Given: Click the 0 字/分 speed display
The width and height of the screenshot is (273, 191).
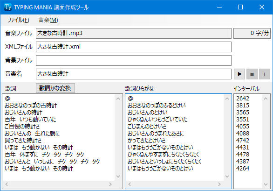Looking at the screenshot, I should [252, 33].
